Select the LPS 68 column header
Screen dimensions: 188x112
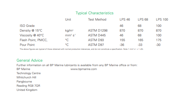[143, 19]
